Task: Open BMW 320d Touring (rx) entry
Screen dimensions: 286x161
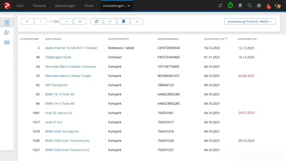Action: tap(62, 131)
